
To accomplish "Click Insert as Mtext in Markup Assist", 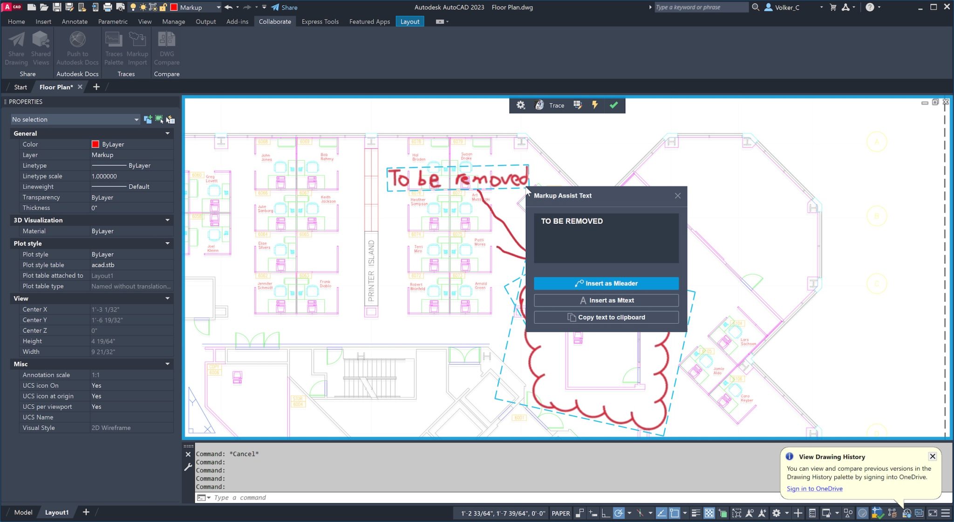I will 606,300.
